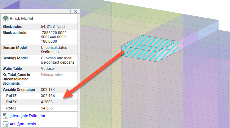Select the Domain Model row label
This screenshot has height=128, width=230.
pos(15,48)
